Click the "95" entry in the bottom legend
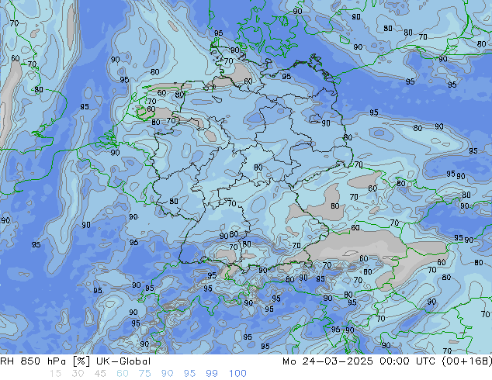The height and width of the screenshot is (380, 492). (189, 374)
